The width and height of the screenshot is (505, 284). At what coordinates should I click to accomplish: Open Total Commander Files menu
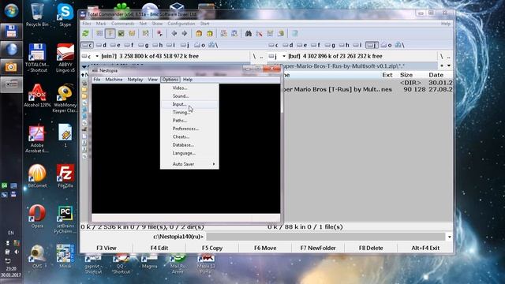[x=87, y=24]
